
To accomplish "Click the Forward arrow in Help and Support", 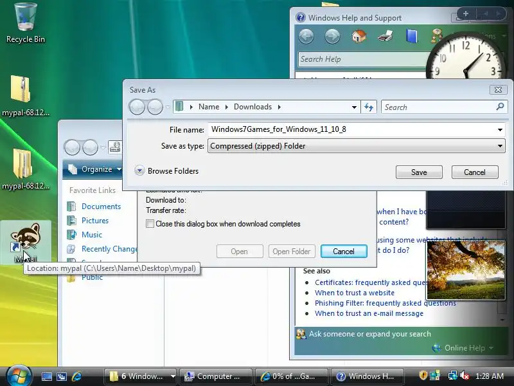I will click(332, 36).
